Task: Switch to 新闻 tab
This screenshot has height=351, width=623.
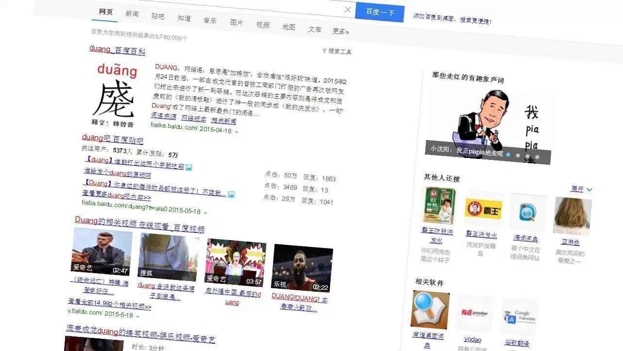Action: 132,14
